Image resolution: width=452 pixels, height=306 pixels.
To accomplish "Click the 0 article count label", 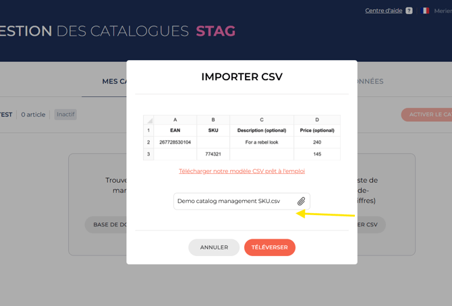I will [x=33, y=115].
